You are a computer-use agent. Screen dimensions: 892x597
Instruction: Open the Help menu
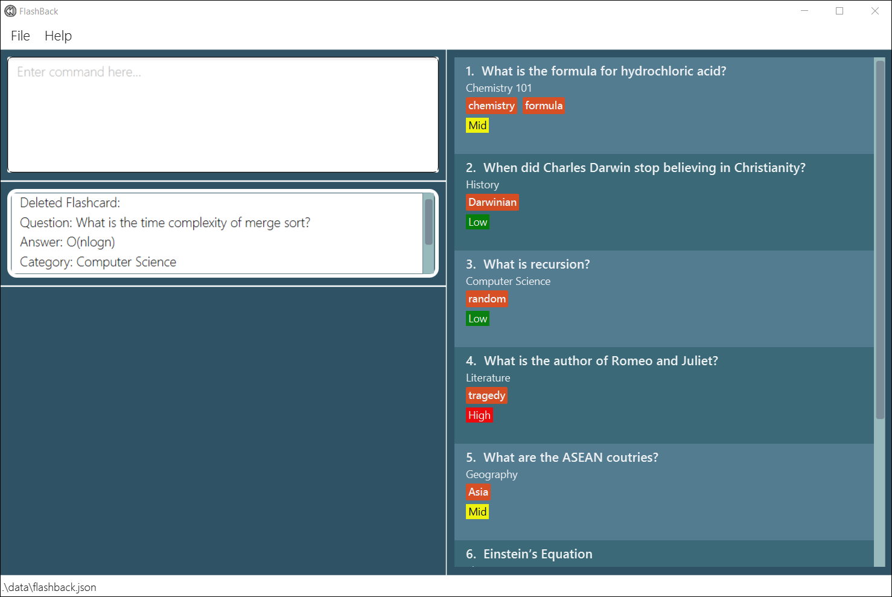click(58, 36)
